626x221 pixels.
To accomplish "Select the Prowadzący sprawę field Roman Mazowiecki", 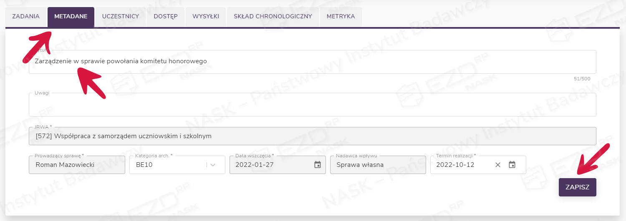I will point(77,165).
